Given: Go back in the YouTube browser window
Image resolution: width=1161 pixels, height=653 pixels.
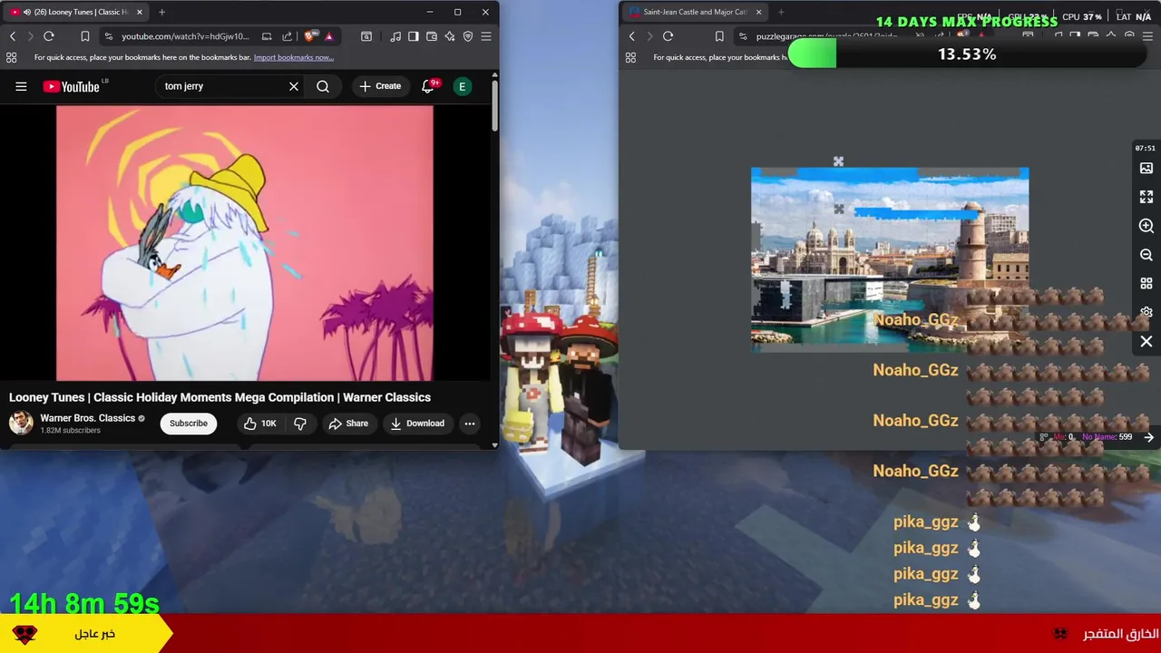Looking at the screenshot, I should click(x=13, y=36).
